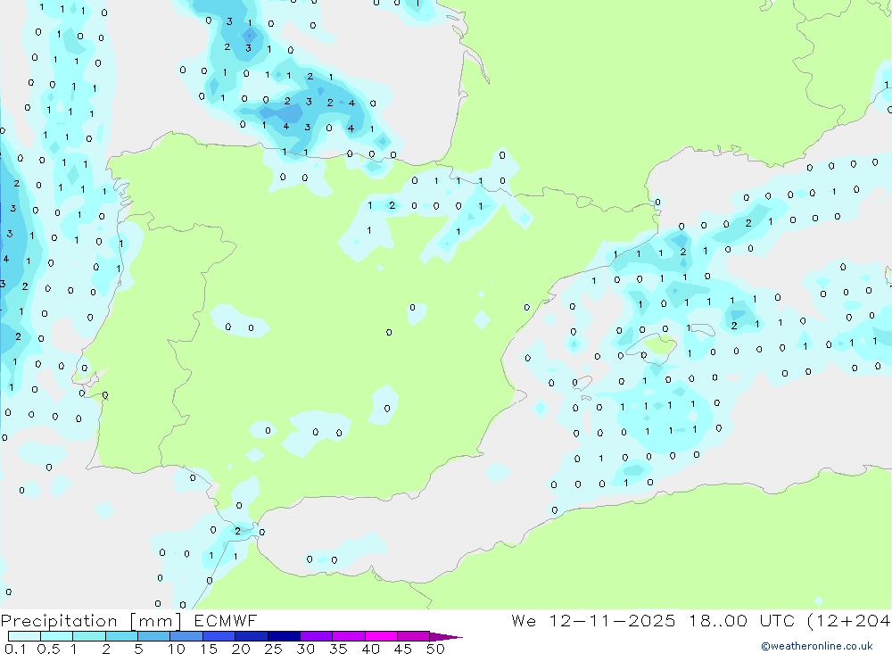Screen dimensions: 892x654
Task: Click the legend label '10'
Action: [x=177, y=649]
